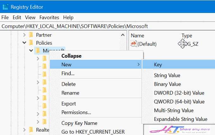Collapse the Policies key chevron
Viewport: 215px width, 135px height.
[24, 42]
